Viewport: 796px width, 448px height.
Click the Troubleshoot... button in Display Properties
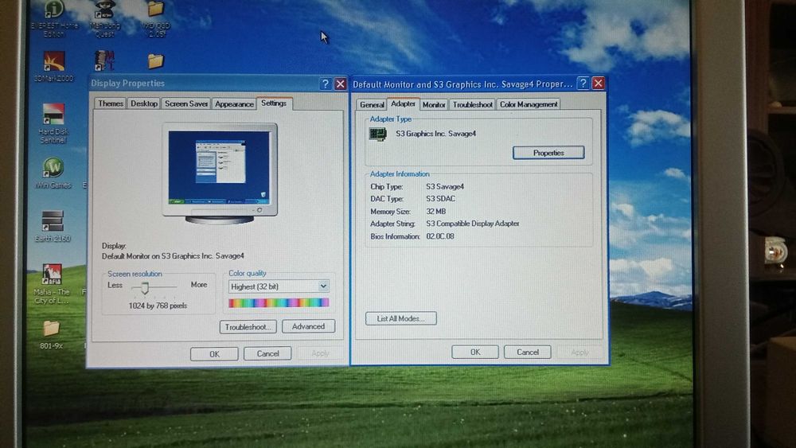(x=248, y=327)
